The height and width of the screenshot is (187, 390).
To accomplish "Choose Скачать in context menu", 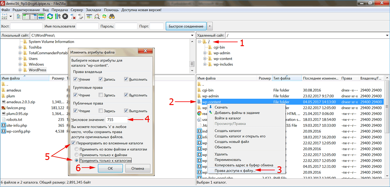I will coord(221,107).
